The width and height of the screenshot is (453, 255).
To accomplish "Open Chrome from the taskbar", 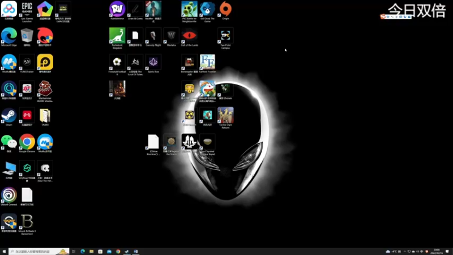I will pos(118,252).
